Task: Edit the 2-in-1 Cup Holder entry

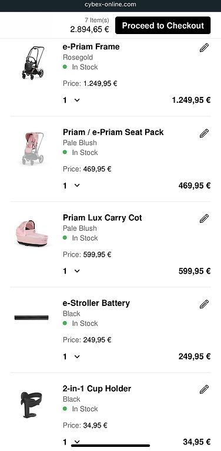Action: 204,389
